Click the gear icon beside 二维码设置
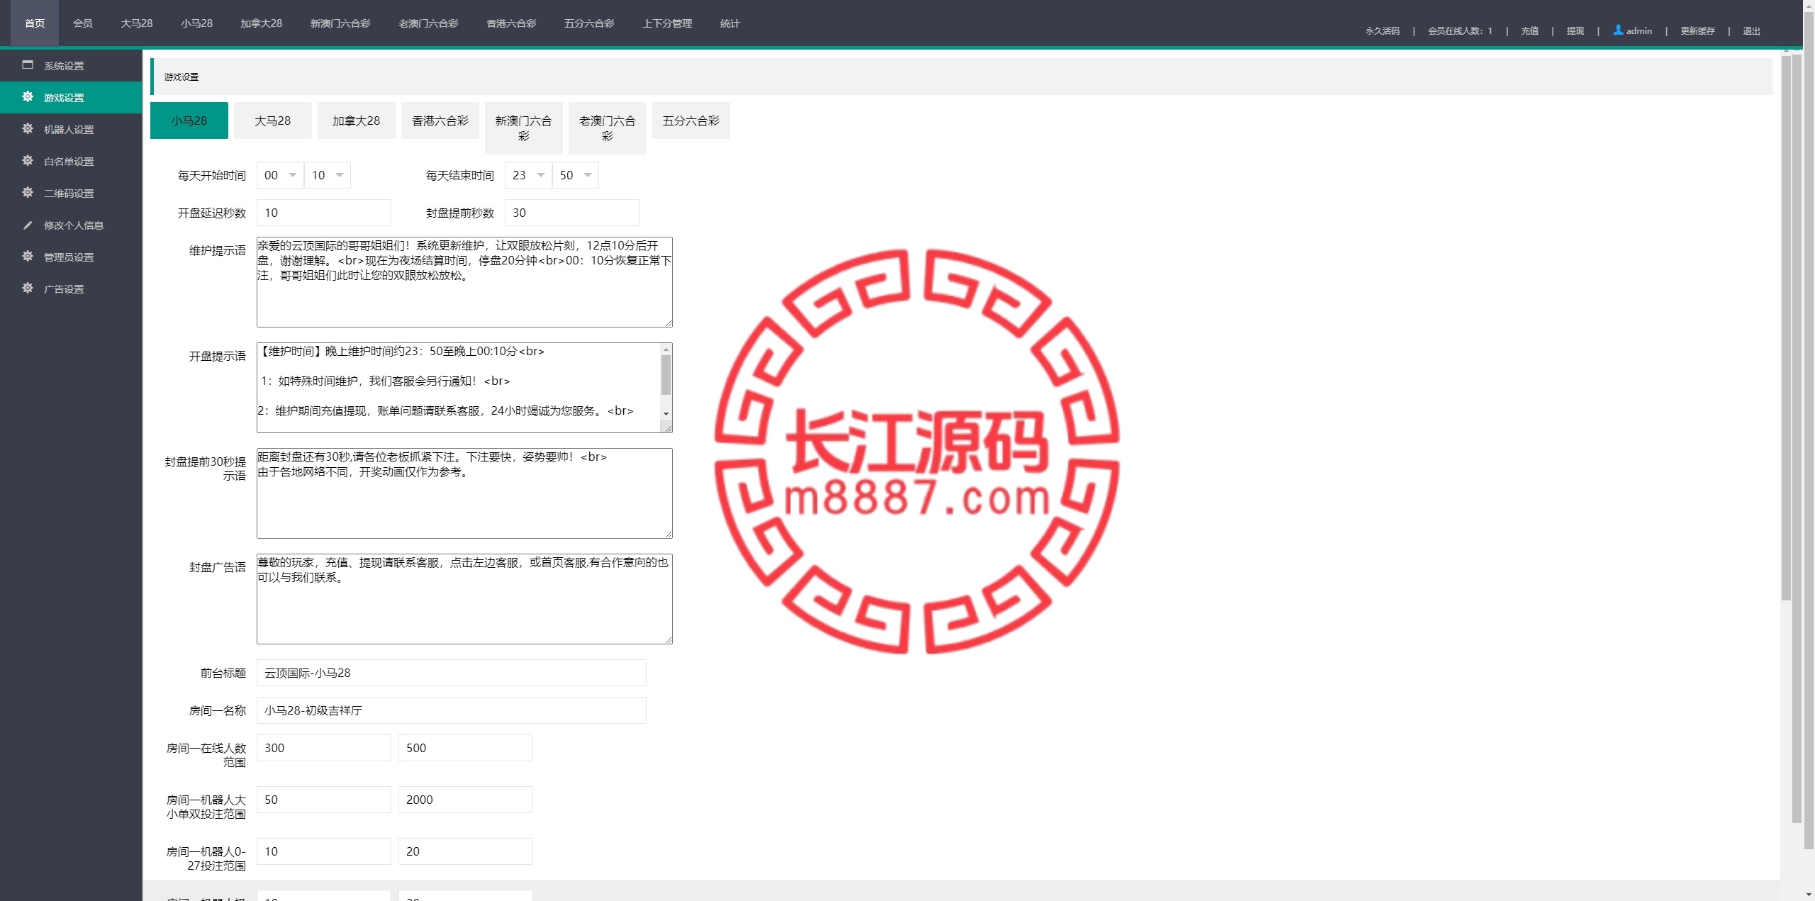The height and width of the screenshot is (901, 1815). coord(28,193)
